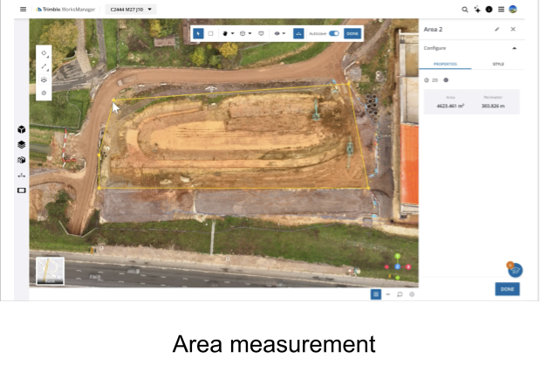
Task: Click the DONE button in Area 2 panel
Action: click(x=507, y=289)
